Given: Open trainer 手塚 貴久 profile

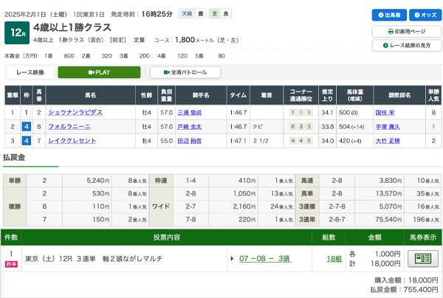Looking at the screenshot, I should pyautogui.click(x=386, y=126).
